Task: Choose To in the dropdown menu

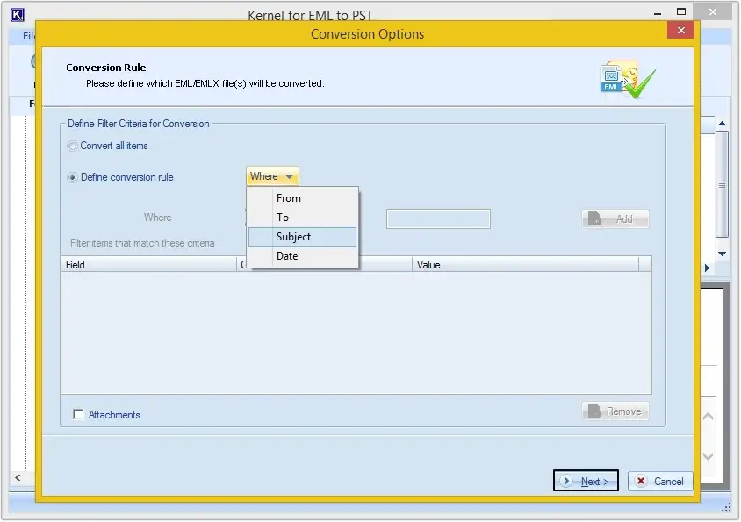Action: click(302, 218)
